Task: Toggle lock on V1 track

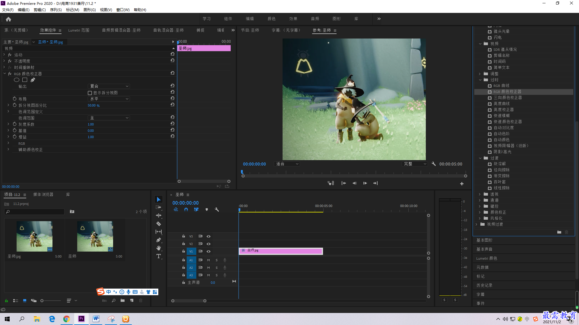Action: pos(183,251)
